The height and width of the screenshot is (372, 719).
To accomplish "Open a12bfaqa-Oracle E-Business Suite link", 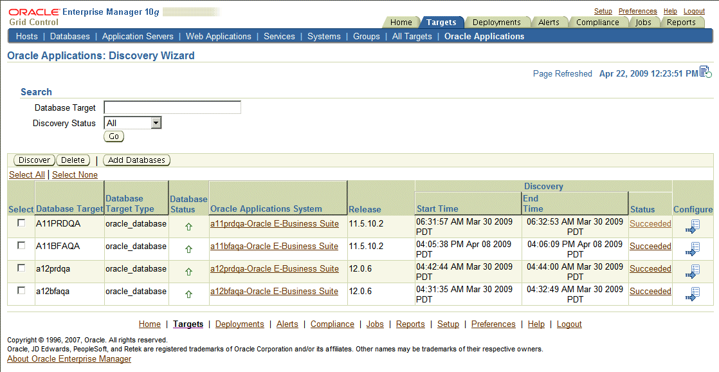I will (x=274, y=292).
